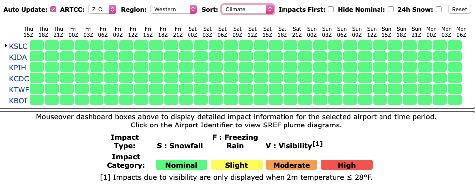This screenshot has height=189, width=475.
Task: Open the ARTCC dropdown showing ZLC
Action: (102, 9)
